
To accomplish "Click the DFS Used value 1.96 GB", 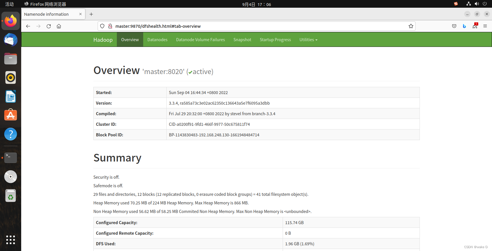I will click(x=300, y=244).
